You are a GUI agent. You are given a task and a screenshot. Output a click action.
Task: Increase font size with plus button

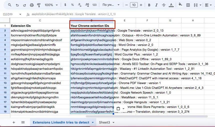(x=141, y=5)
